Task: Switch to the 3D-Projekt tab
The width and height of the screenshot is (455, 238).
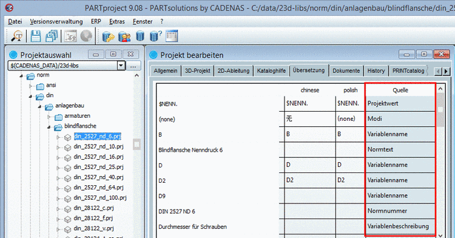Action: [x=197, y=71]
